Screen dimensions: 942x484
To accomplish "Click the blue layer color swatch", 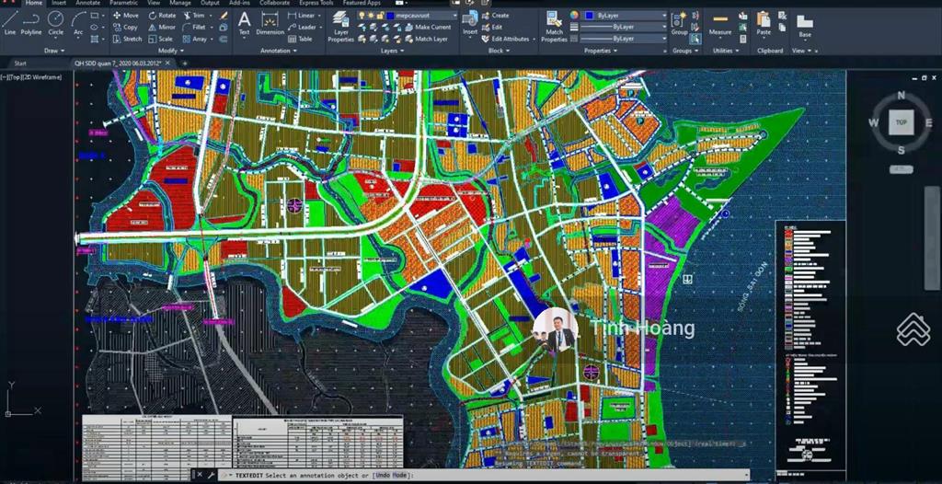I will (390, 15).
